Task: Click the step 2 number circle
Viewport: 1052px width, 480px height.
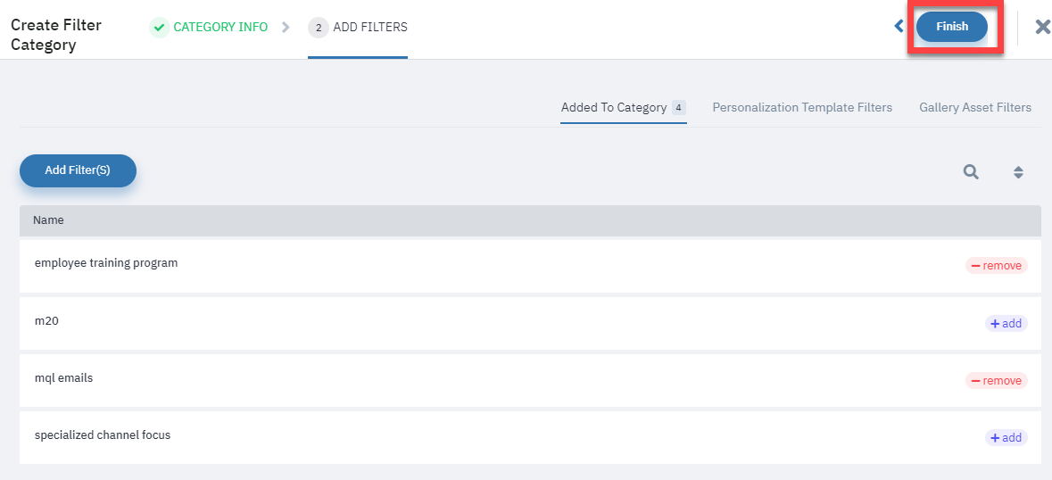Action: (318, 28)
